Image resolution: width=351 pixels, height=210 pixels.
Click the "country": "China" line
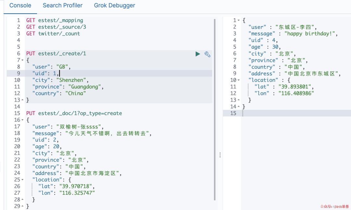tap(59, 93)
